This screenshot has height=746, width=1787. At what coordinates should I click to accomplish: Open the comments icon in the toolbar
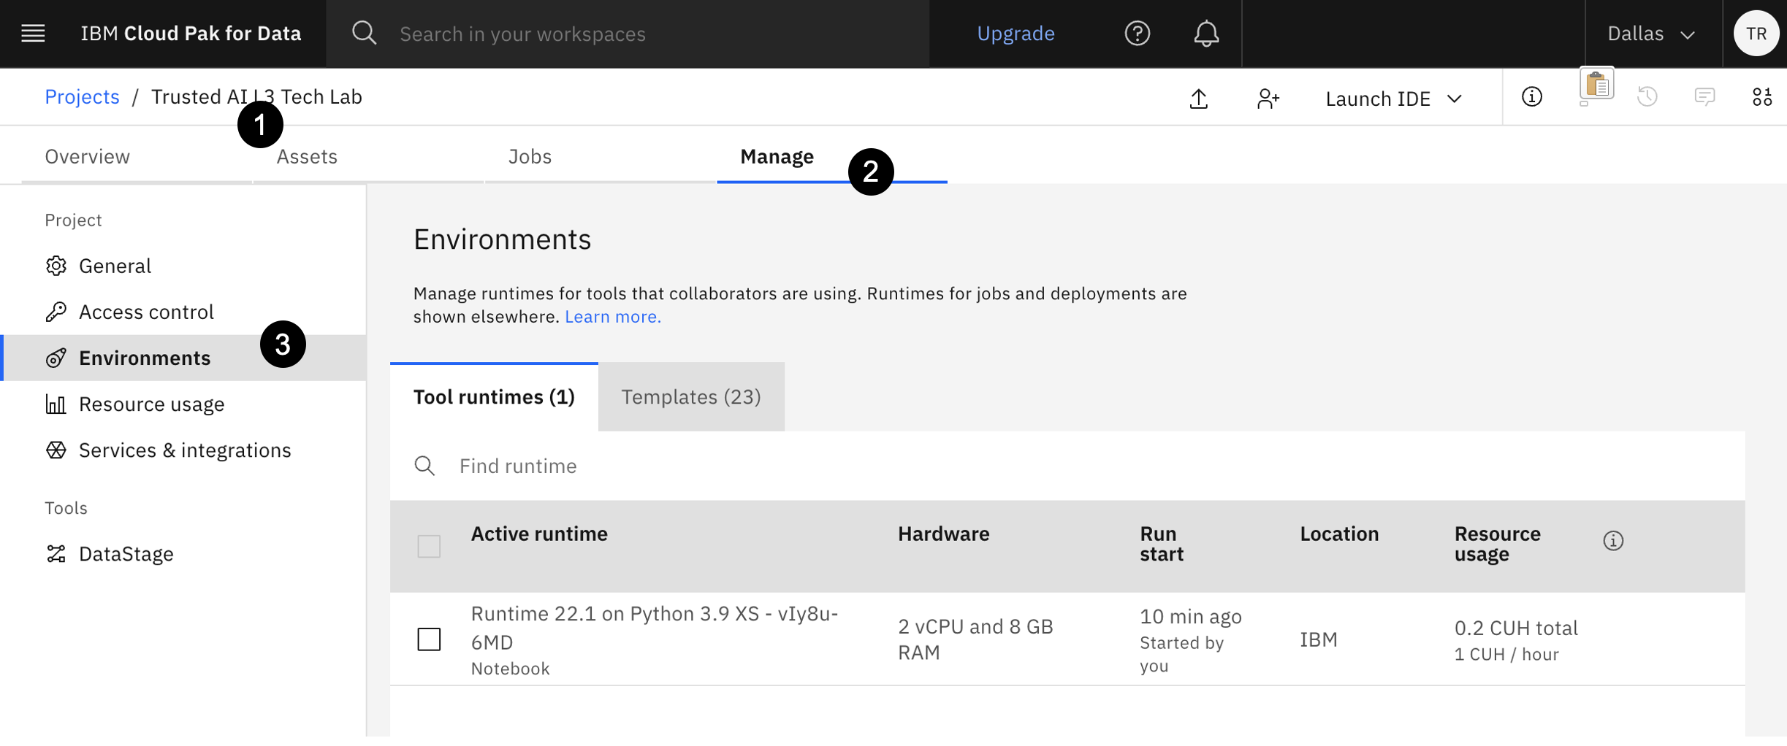pos(1704,97)
